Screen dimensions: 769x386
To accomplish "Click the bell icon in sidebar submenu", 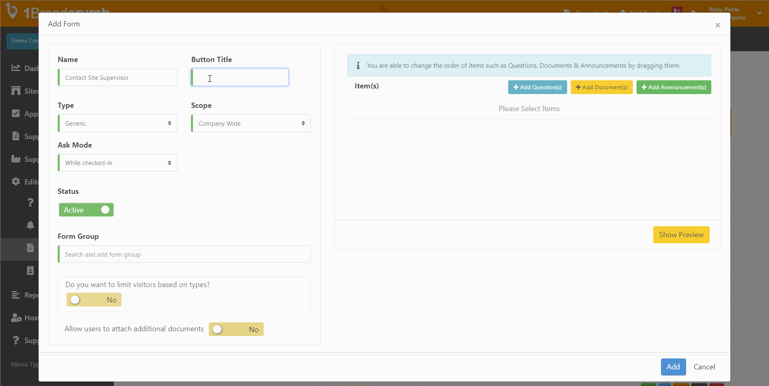I will click(x=30, y=225).
